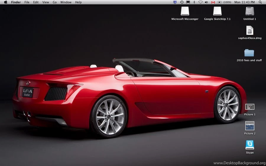Viewport: 266px width, 166px height.
Task: Open the Help menu
Action: pos(78,2)
